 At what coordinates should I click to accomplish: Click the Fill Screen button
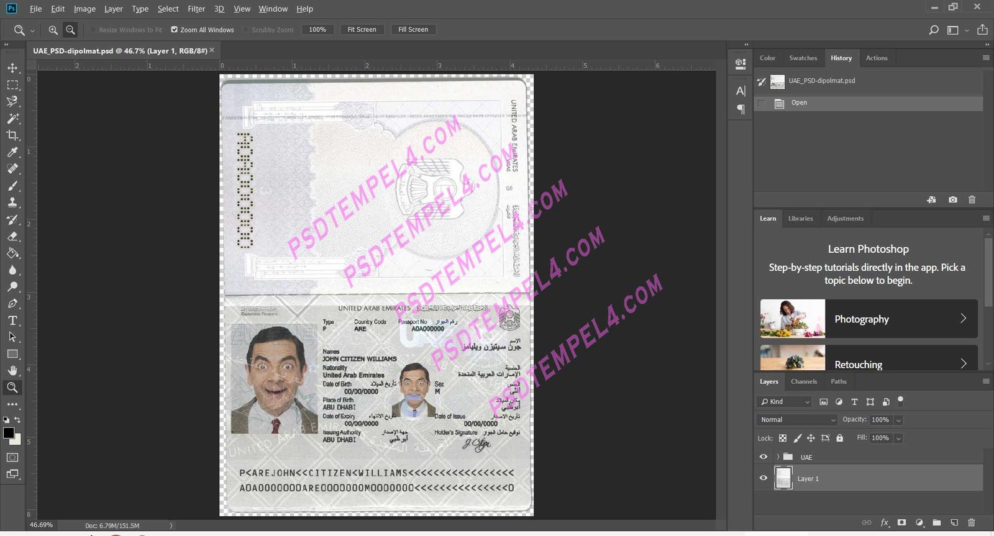click(x=413, y=30)
